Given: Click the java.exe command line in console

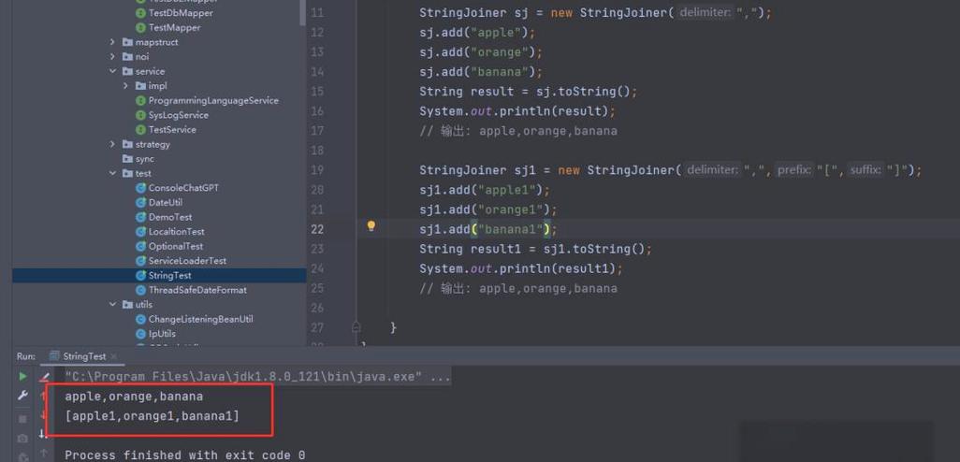Looking at the screenshot, I should 257,377.
